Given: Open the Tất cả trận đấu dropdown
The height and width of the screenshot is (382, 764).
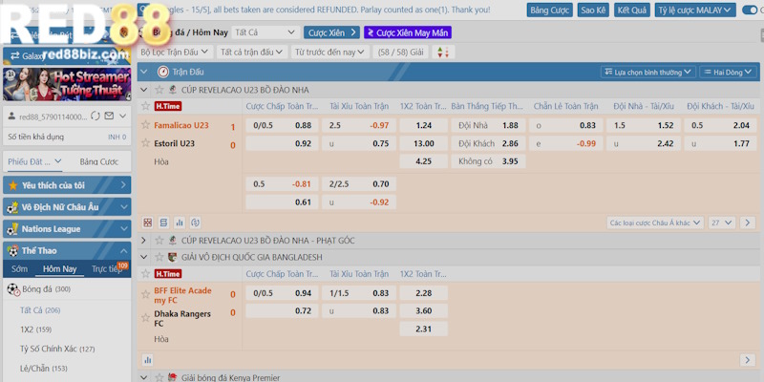Looking at the screenshot, I should (x=252, y=53).
